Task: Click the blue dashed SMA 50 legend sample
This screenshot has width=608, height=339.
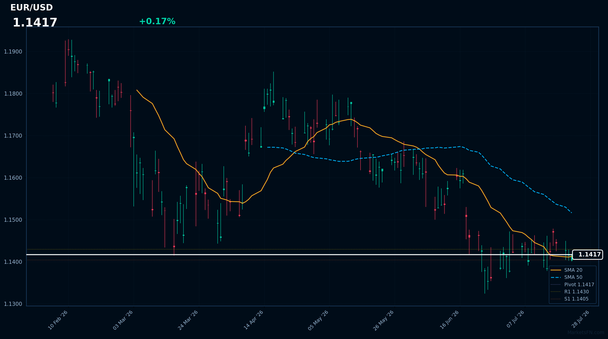Action: [556, 277]
